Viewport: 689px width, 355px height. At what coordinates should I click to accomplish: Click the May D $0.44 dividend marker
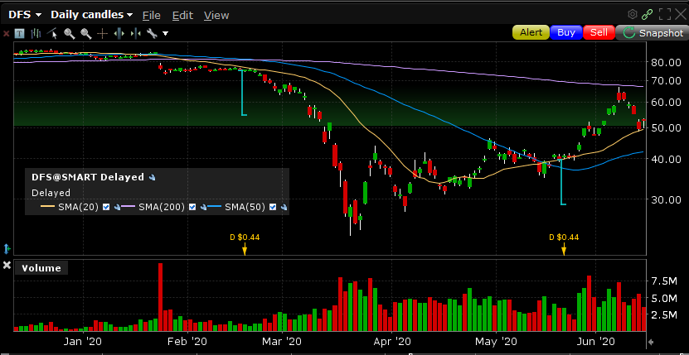564,243
